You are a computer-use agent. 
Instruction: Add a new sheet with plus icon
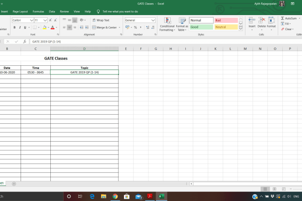[14, 184]
